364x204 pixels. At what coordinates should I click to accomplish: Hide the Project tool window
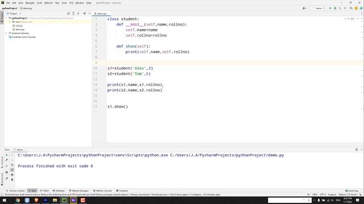coord(89,14)
